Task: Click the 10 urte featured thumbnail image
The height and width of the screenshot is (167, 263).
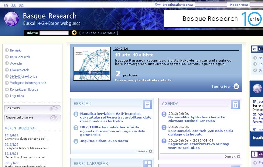Action: tap(92, 64)
